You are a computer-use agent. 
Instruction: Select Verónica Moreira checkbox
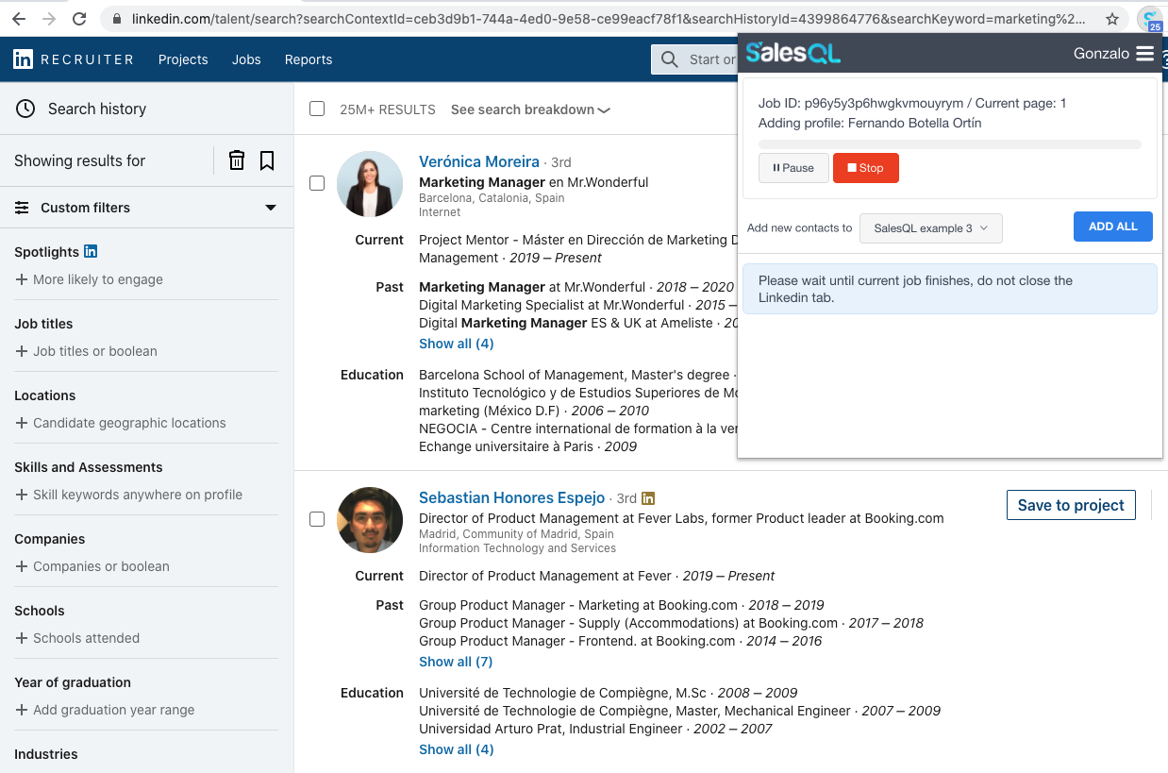pyautogui.click(x=317, y=183)
